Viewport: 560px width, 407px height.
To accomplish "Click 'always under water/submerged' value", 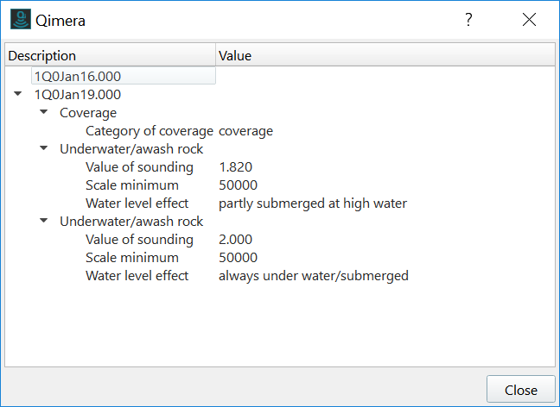I will (x=313, y=276).
